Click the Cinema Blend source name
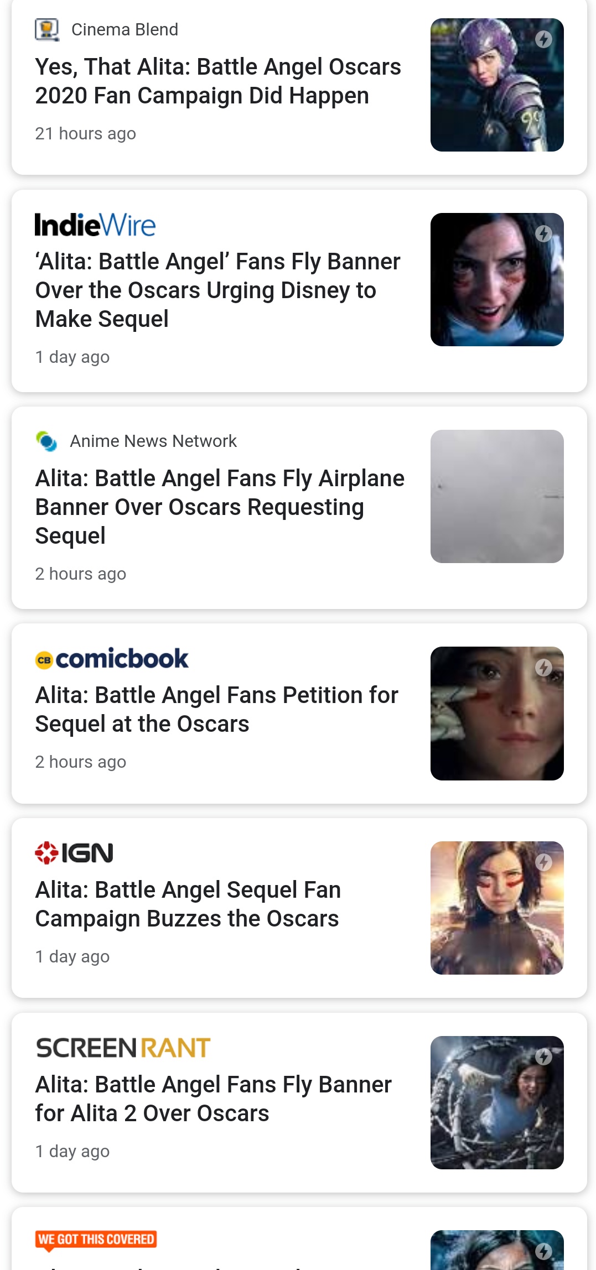596x1270 pixels. 125,29
